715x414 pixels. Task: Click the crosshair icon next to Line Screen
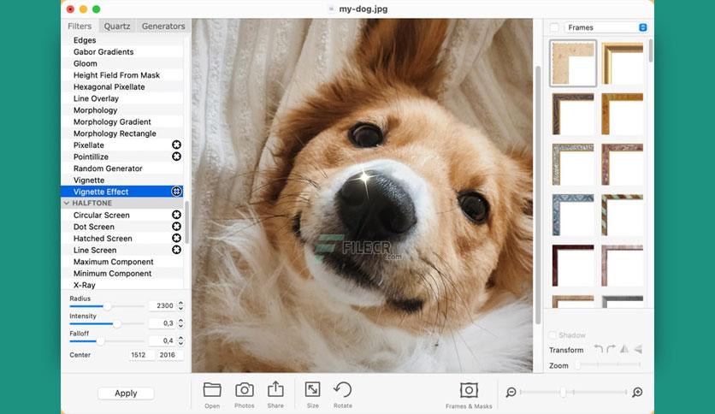[176, 250]
